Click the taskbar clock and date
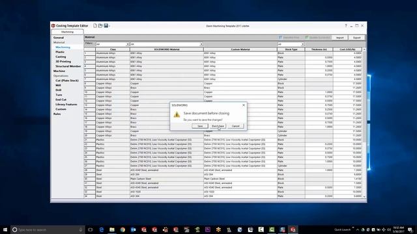The width and height of the screenshot is (417, 234). [398, 229]
